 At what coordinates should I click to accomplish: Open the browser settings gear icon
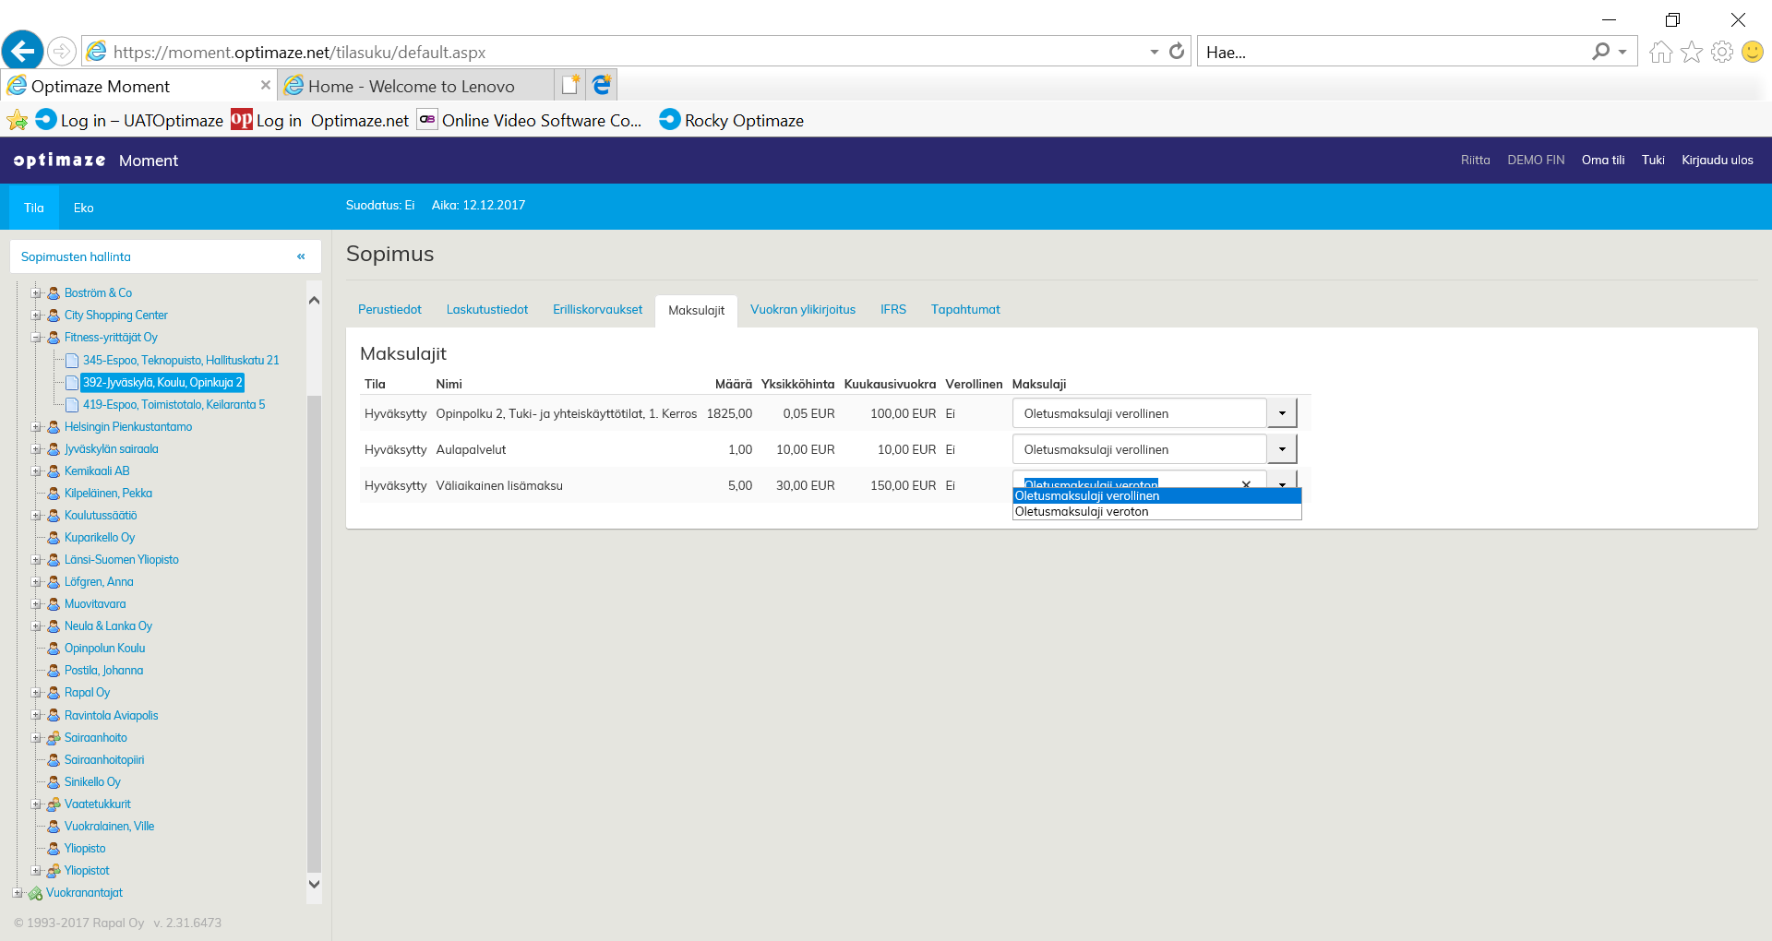click(x=1721, y=53)
